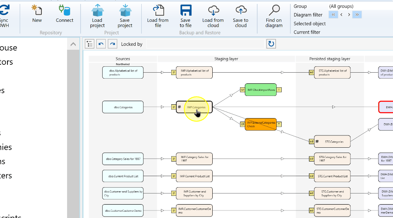
Task: Select IMP.Customer and Suppliers by City node
Action: click(194, 194)
